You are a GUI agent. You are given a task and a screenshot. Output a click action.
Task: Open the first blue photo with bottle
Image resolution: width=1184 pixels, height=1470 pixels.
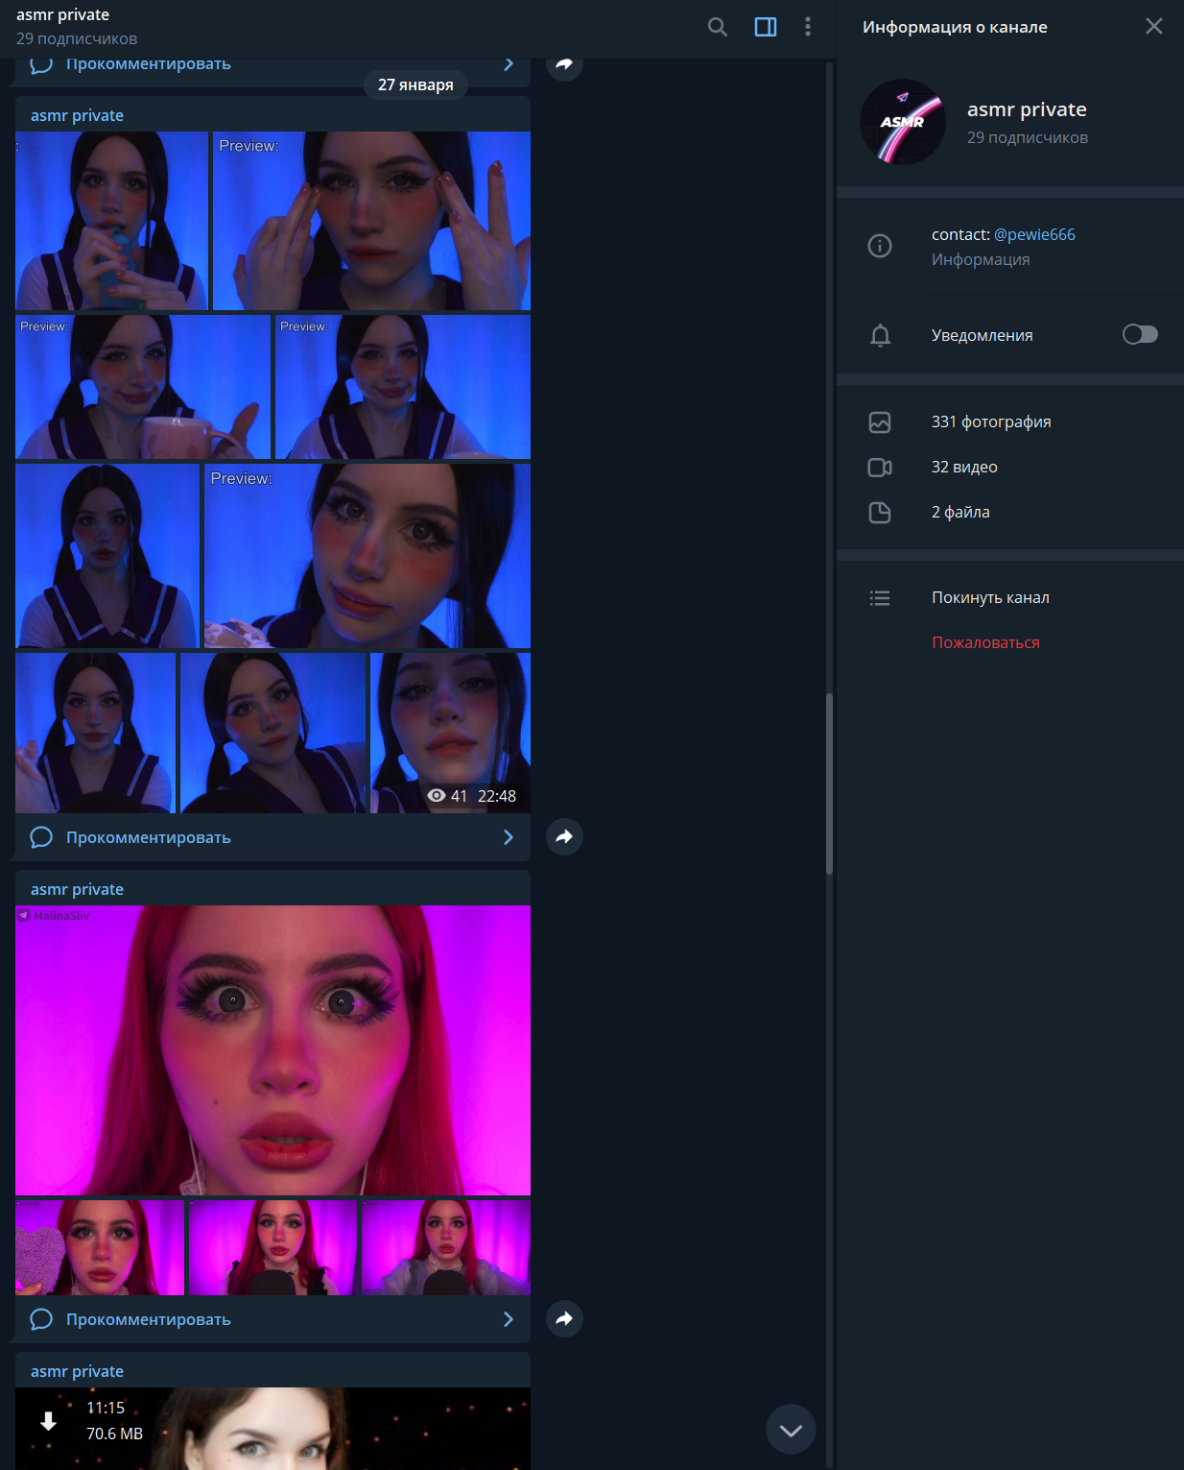click(x=111, y=221)
